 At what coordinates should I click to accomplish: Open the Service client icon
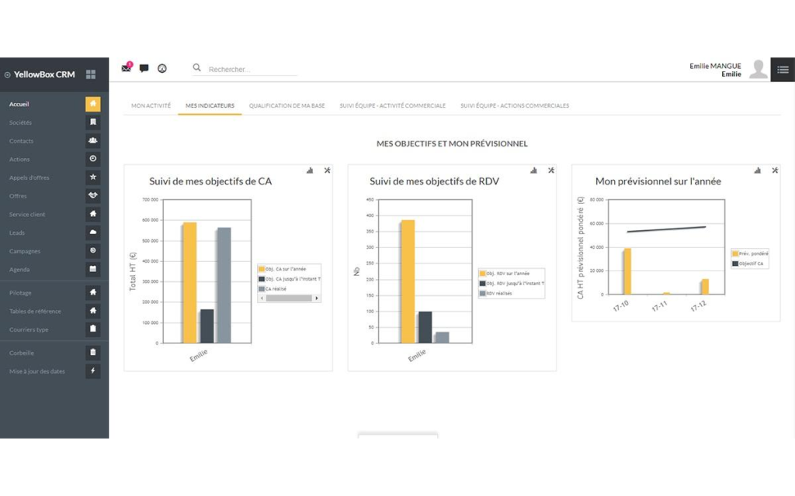pos(93,214)
